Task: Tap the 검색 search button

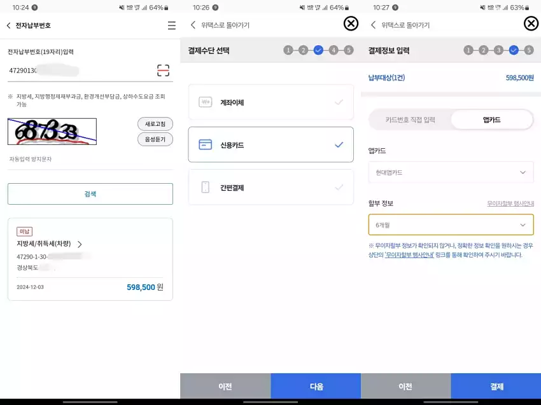Action: 89,194
